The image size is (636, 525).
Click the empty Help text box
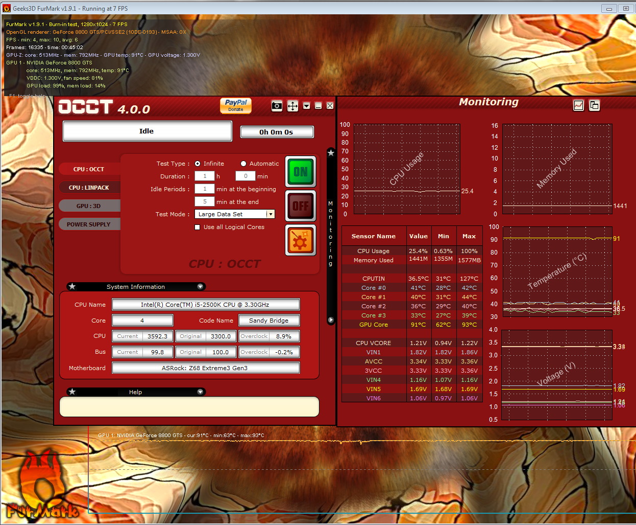[x=189, y=407]
